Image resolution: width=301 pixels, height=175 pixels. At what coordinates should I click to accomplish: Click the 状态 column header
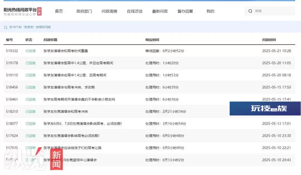[x=29, y=40]
